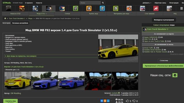184x103 pixels.
Task: Open the red interior screenshot thumbnail
Action: pos(98,81)
